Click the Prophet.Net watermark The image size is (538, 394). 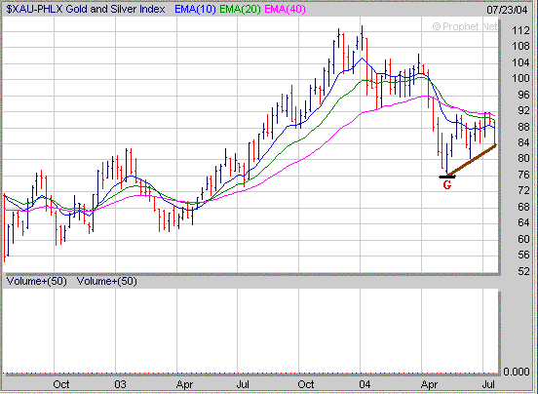[465, 26]
